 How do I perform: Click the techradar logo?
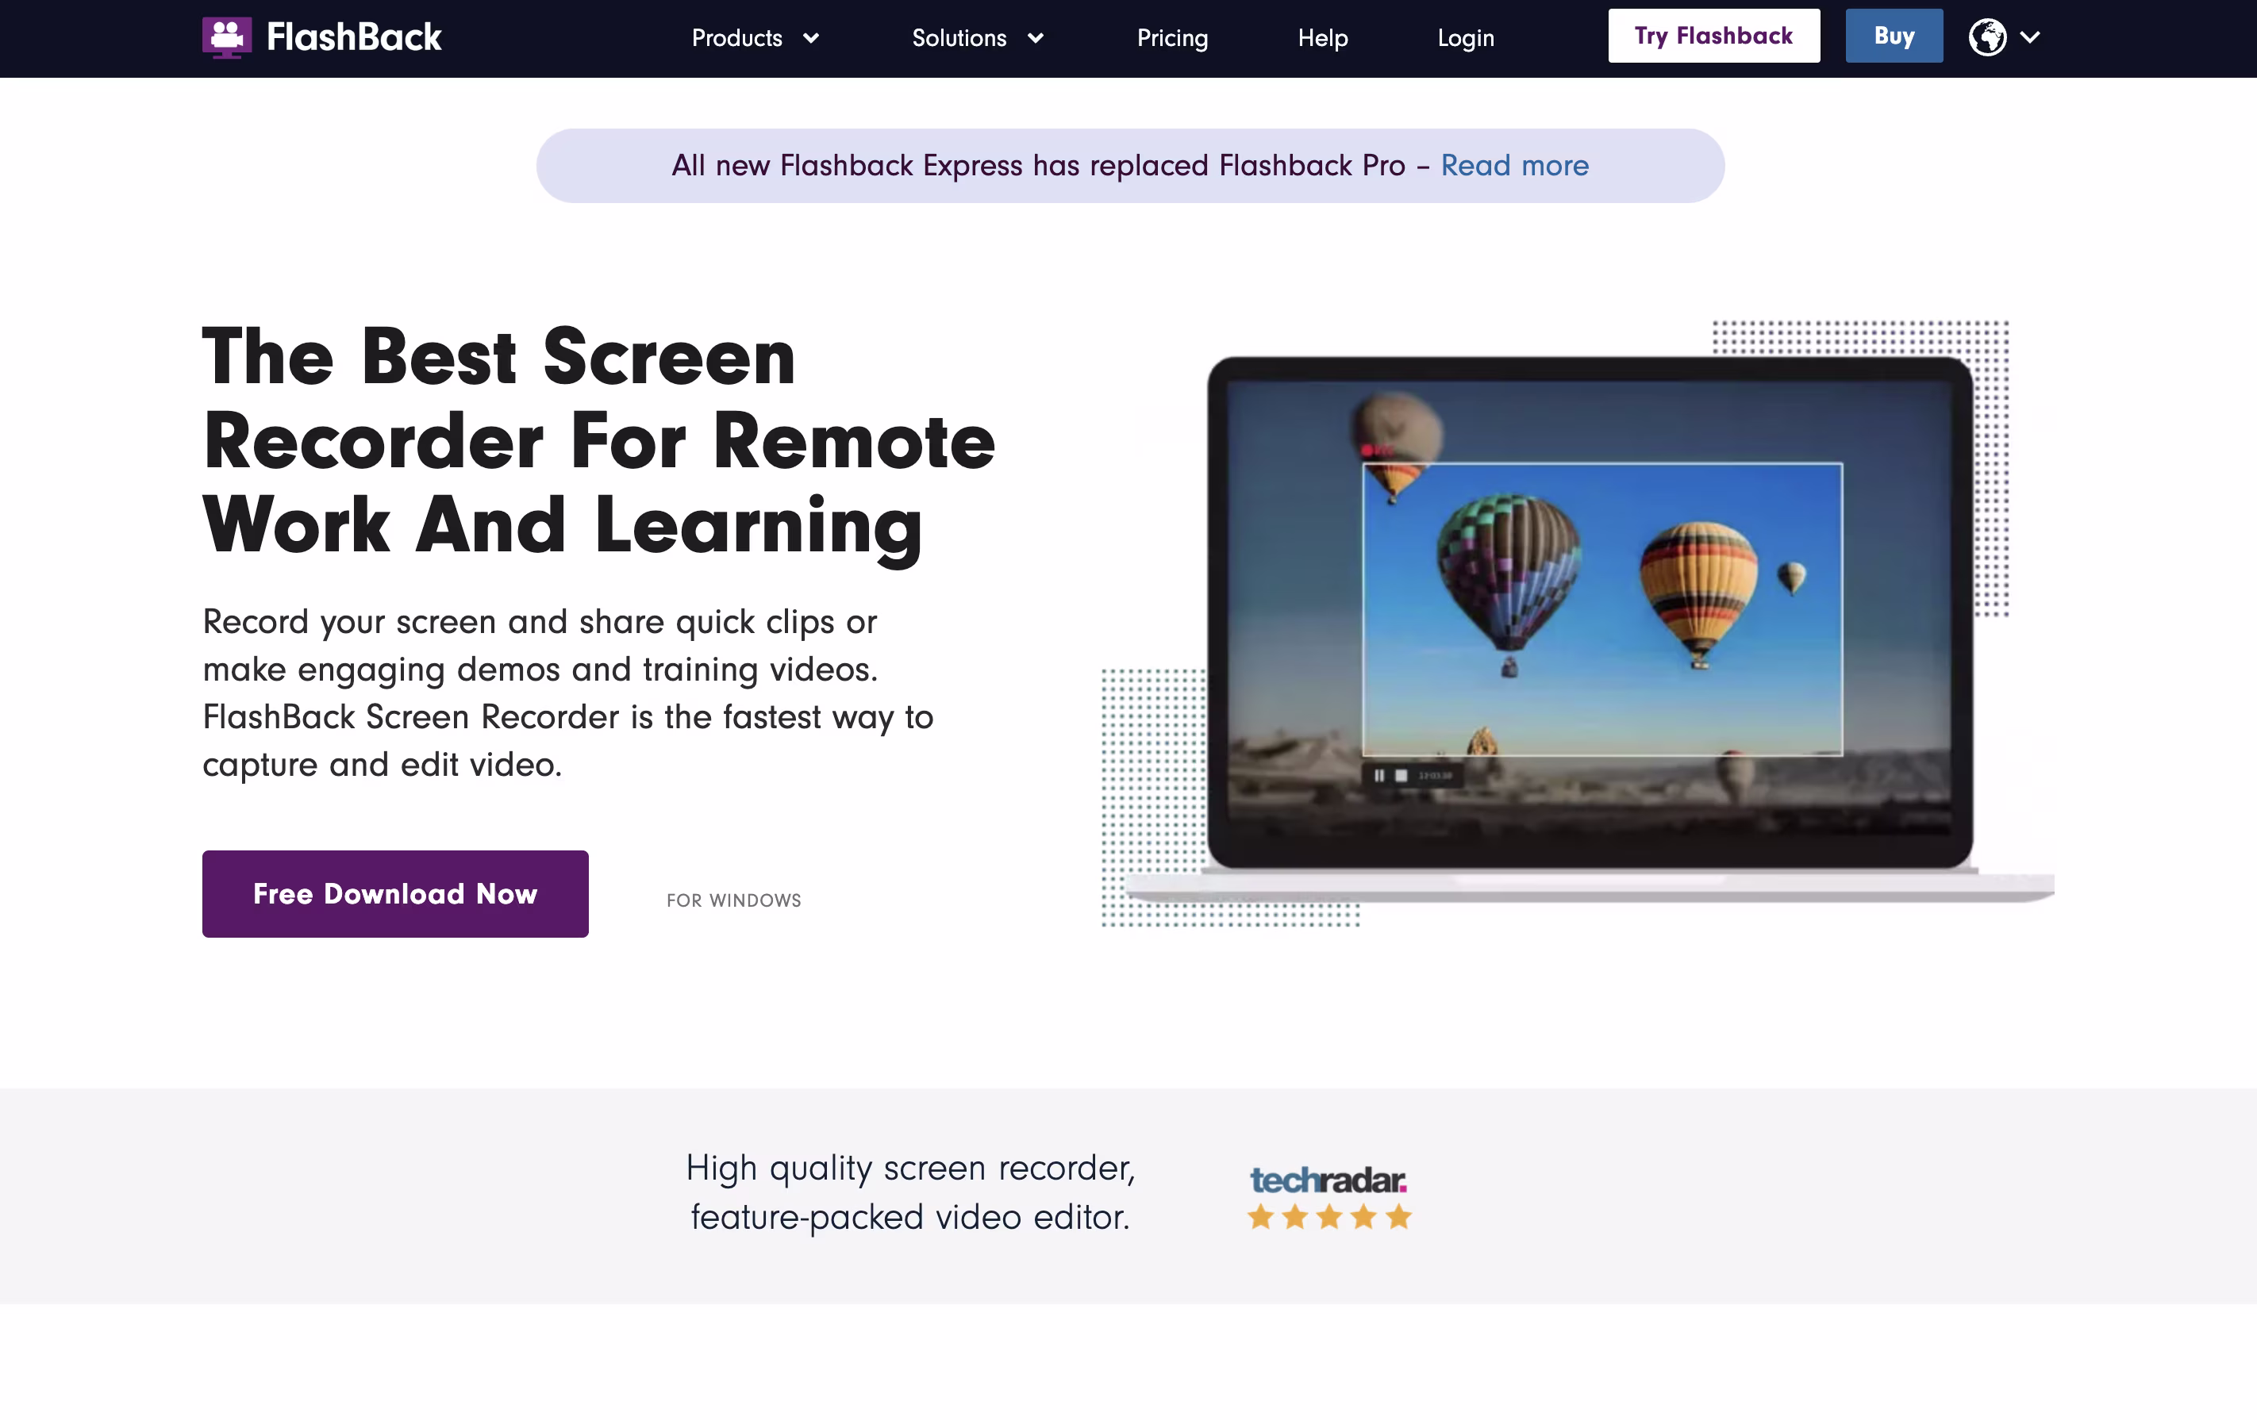[x=1328, y=1180]
